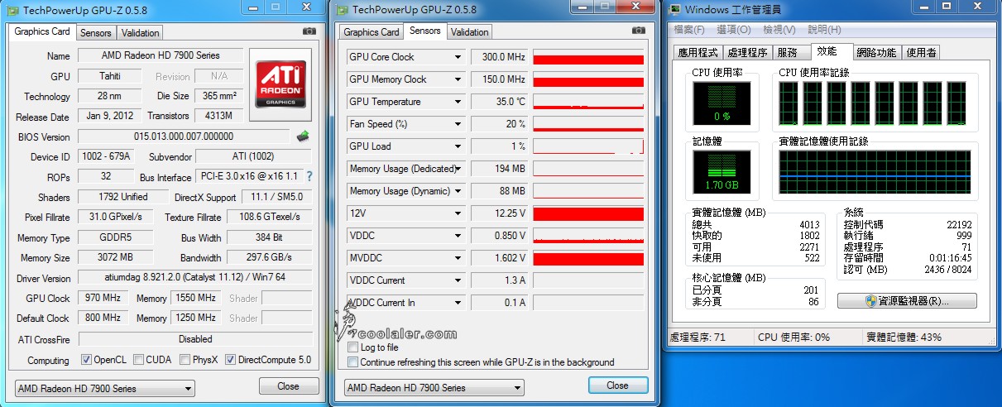Screen dimensions: 1002x407
Task: Click 12V red sensor history graph
Action: click(588, 213)
